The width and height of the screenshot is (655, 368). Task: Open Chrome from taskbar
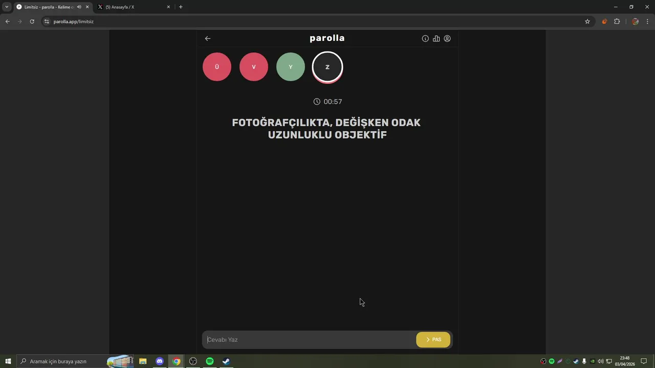[177, 361]
